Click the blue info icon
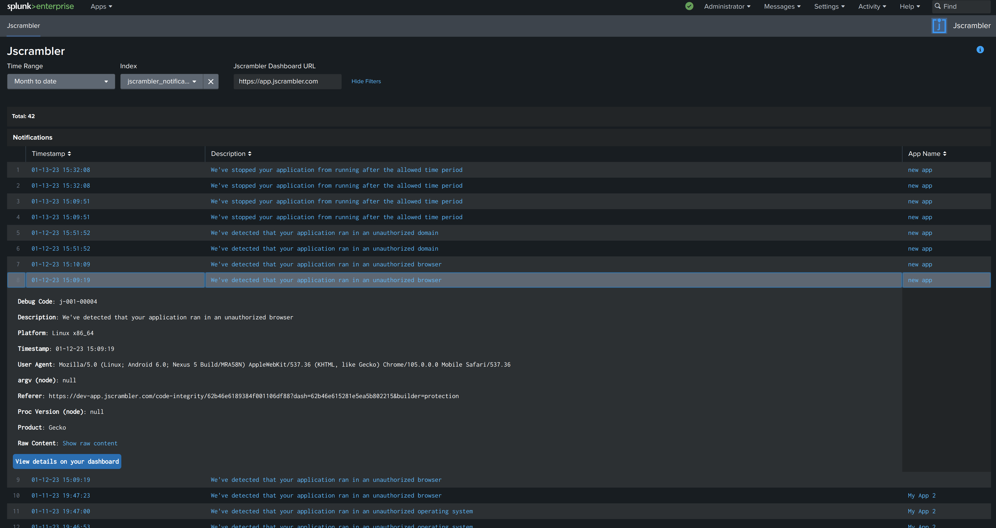 980,50
